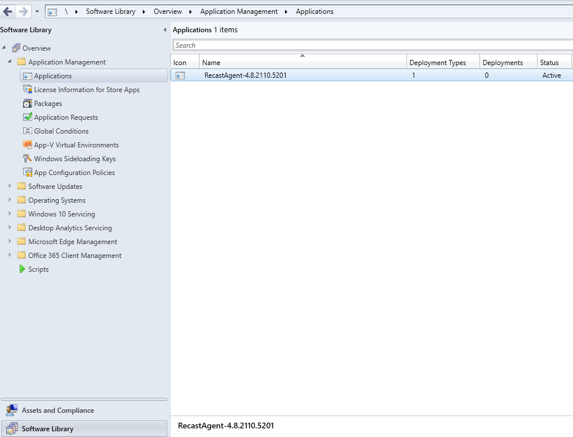Expand the arrow after Overview breadcrumb
Screen dimensions: 573x437
coord(191,12)
